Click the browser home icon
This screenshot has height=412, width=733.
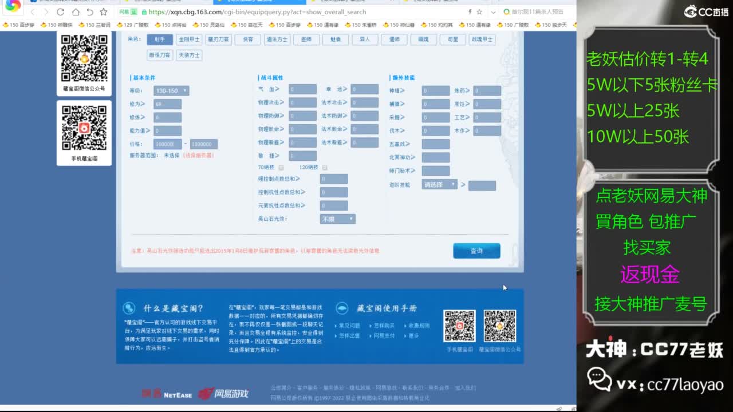click(76, 11)
